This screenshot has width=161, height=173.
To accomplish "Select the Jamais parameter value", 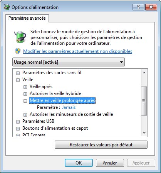I will click(69, 107).
